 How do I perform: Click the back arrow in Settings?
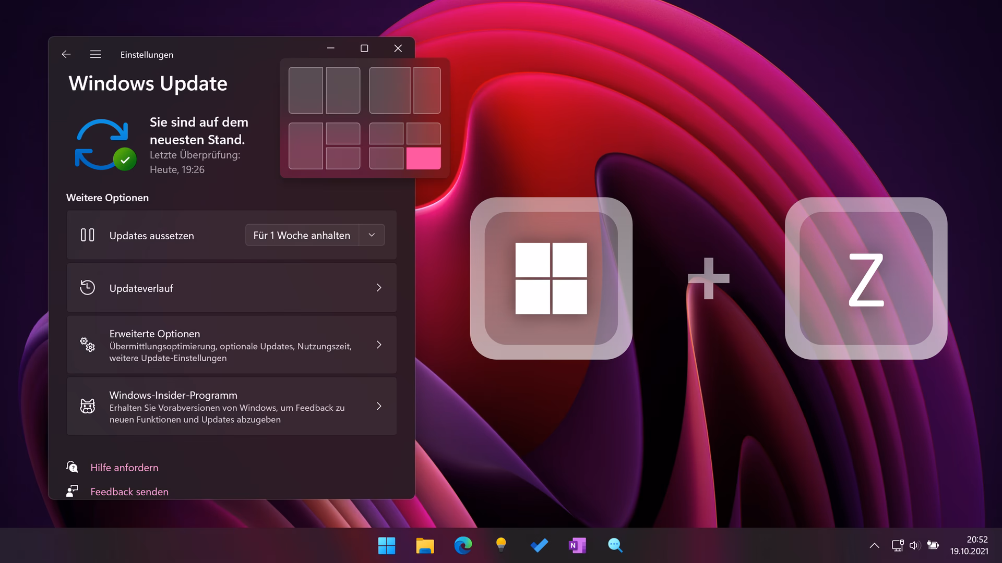pyautogui.click(x=66, y=54)
